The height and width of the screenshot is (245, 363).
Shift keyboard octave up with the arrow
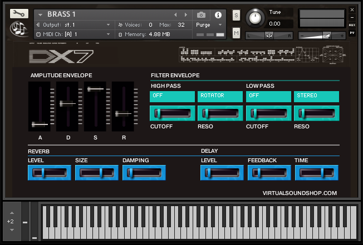click(11, 213)
